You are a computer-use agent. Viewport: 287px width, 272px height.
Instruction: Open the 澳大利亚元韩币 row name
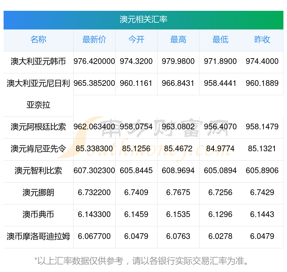coord(38,61)
